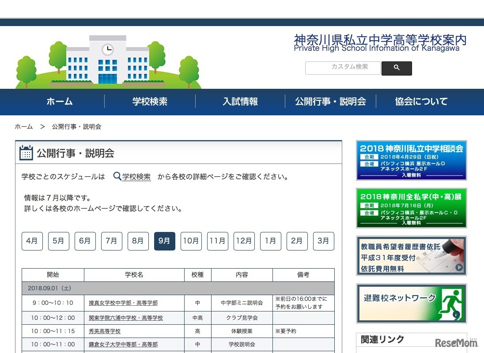
Task: Select the 入試情報 navigation item
Action: tap(239, 102)
